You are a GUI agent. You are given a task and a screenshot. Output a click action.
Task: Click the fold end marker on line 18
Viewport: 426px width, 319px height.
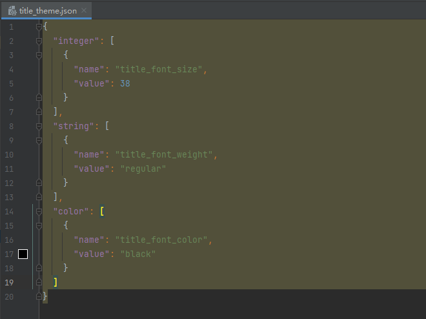39,268
